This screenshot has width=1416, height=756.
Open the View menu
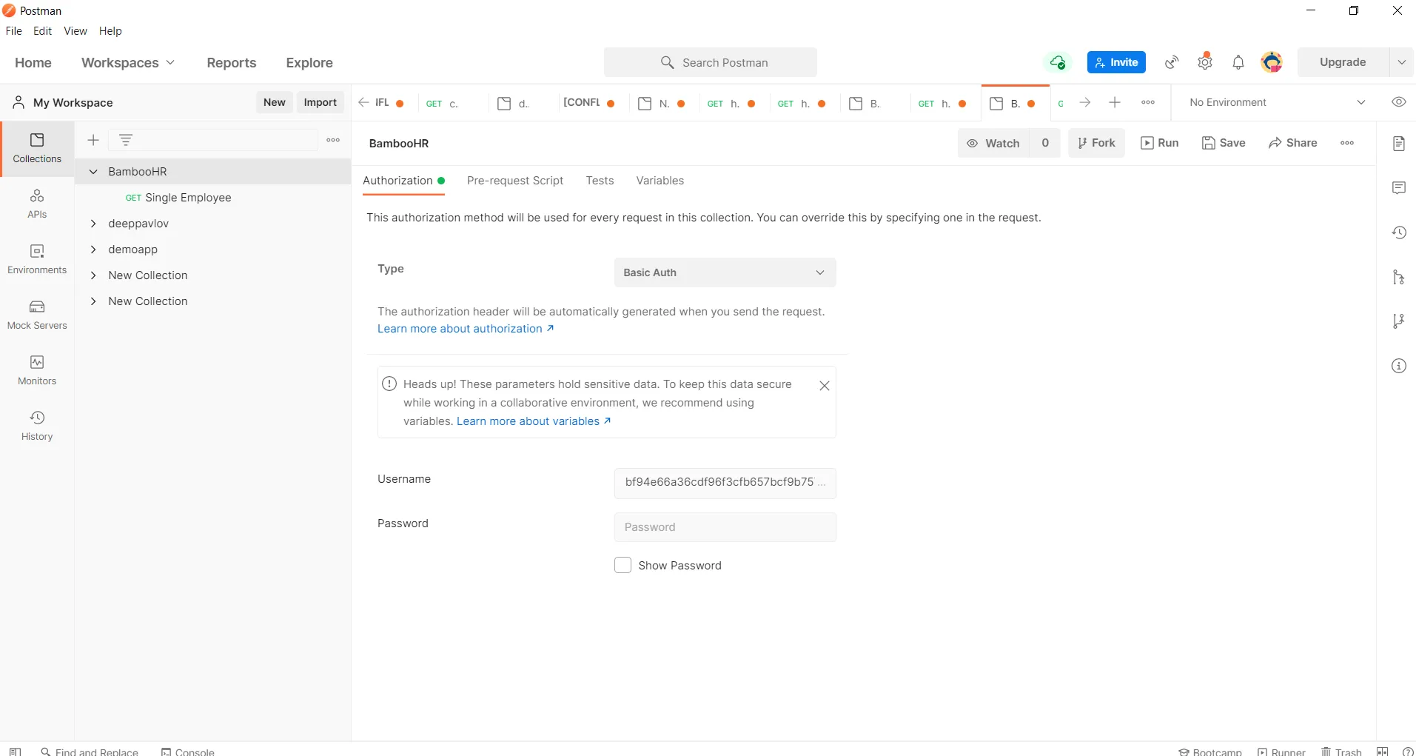(x=76, y=31)
